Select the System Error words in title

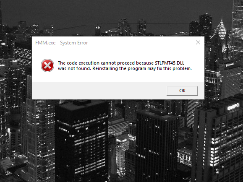[74, 43]
